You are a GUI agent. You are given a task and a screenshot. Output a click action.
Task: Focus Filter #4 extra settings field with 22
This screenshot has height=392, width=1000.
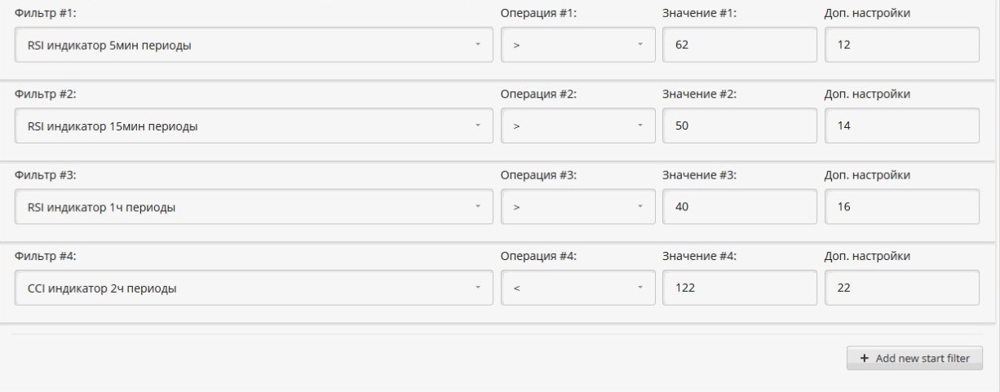coord(901,288)
